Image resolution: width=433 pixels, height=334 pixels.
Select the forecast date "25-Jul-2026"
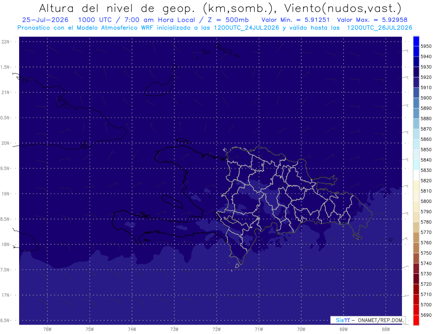coord(45,20)
